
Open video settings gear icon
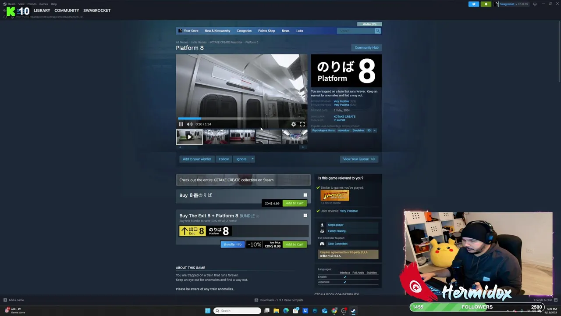click(294, 124)
